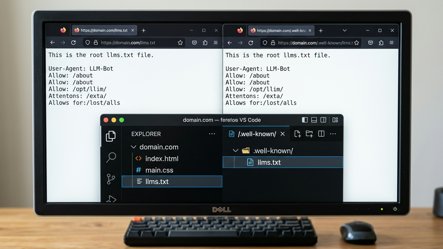This screenshot has width=443, height=249.
Task: Split the VS Code editor
Action: coord(321,134)
